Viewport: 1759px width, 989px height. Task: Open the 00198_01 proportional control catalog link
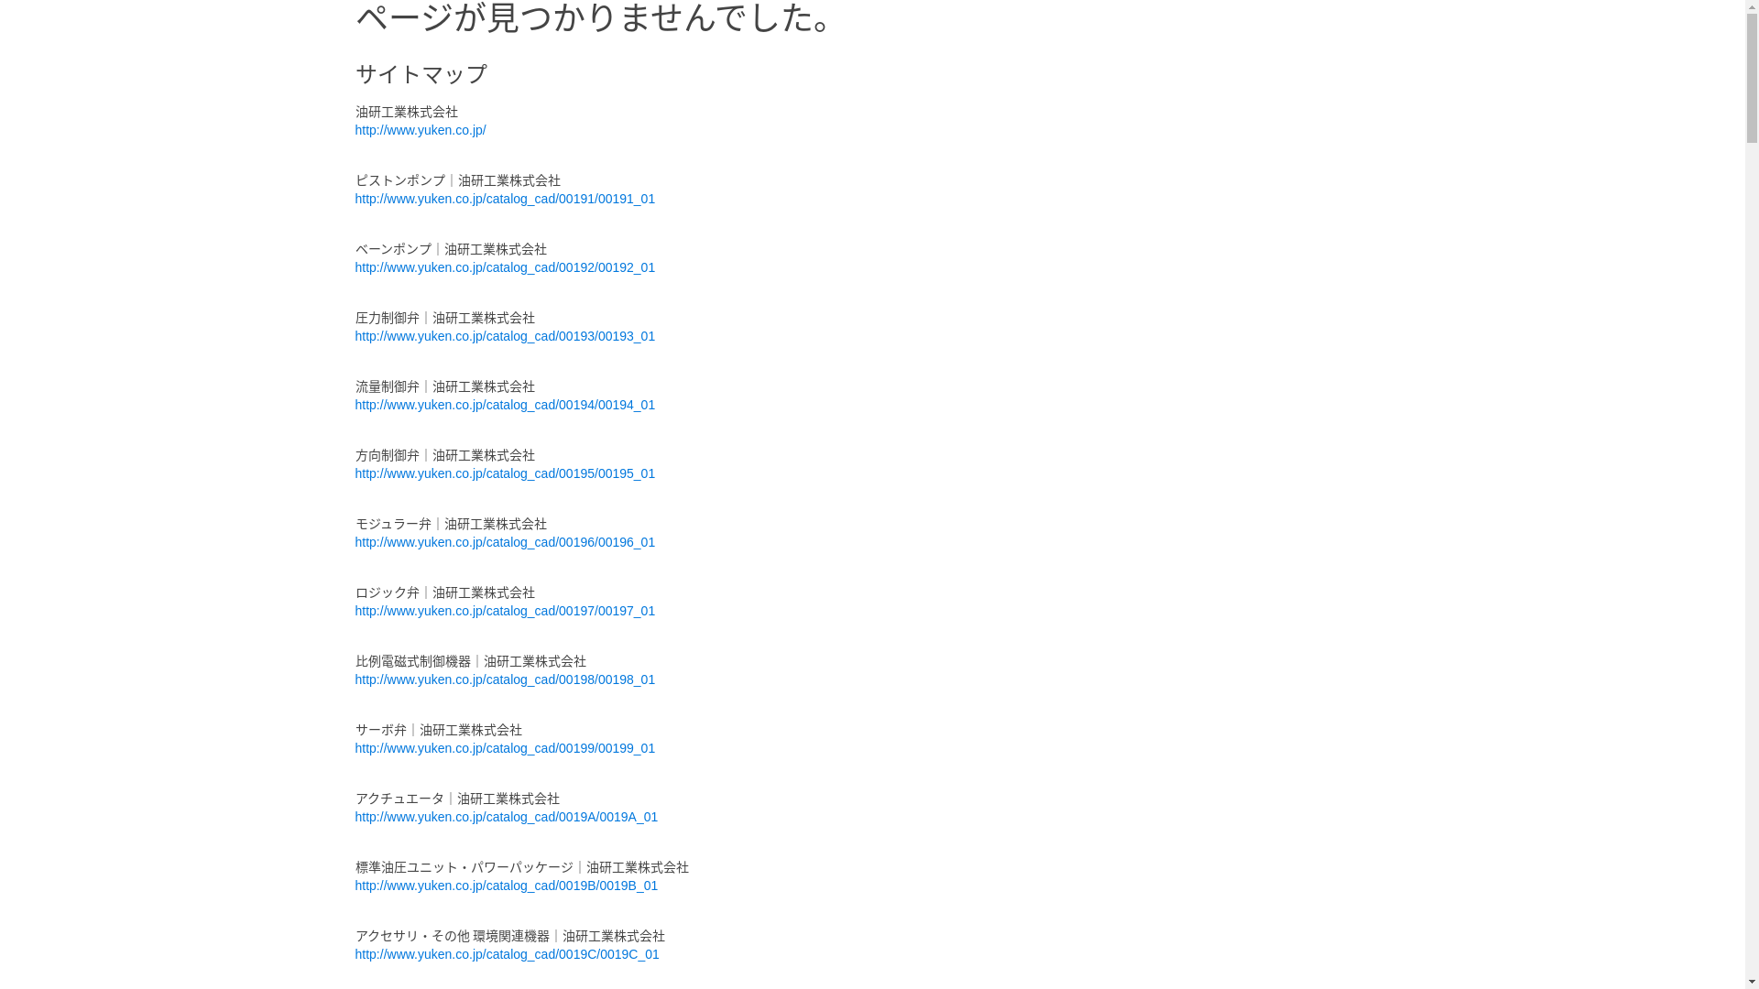(x=505, y=679)
